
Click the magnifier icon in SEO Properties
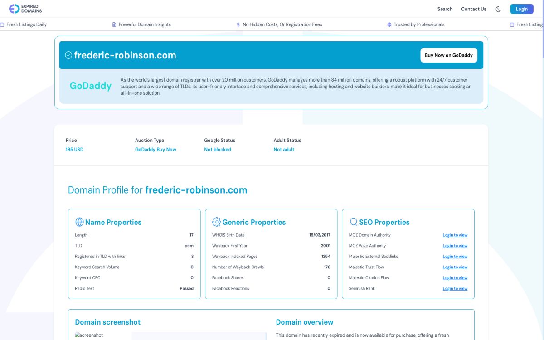coord(354,222)
